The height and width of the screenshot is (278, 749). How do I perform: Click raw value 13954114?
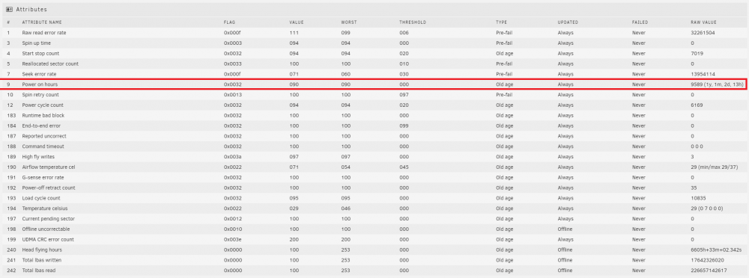point(703,74)
